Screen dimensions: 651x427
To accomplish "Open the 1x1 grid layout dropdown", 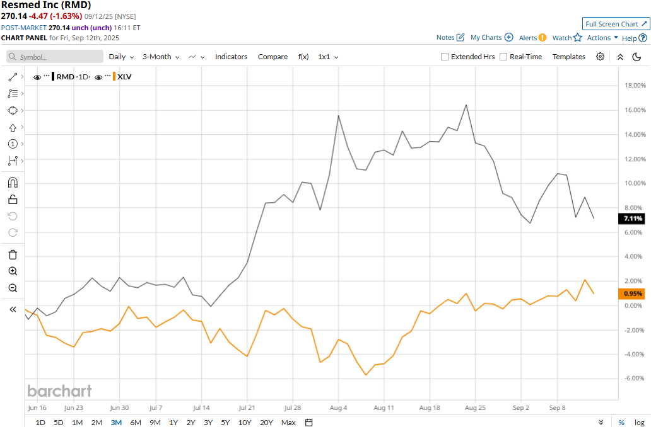I will click(328, 57).
